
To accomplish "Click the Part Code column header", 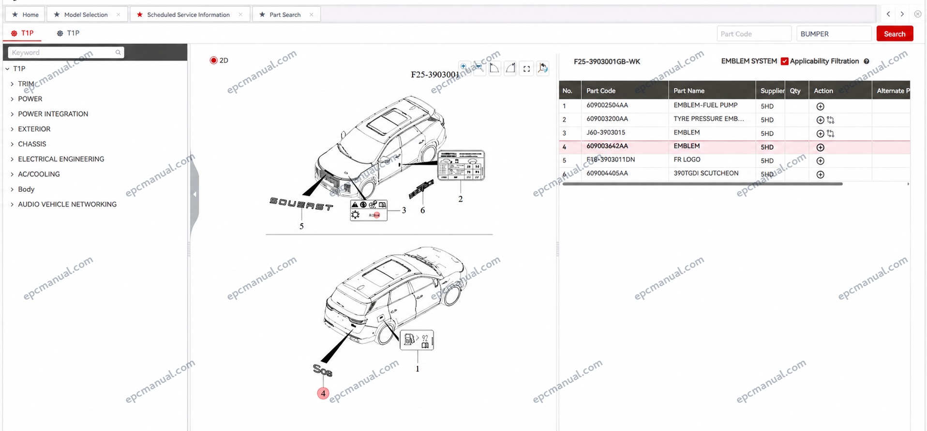I will coord(625,91).
